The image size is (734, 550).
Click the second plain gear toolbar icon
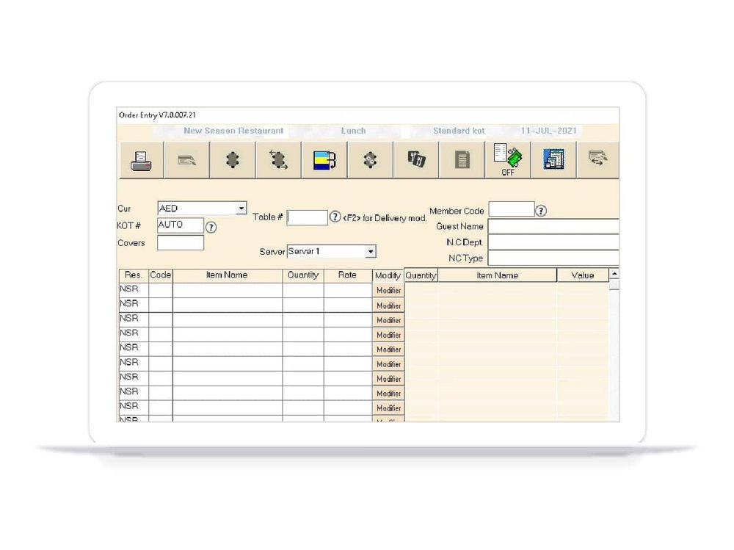[371, 160]
